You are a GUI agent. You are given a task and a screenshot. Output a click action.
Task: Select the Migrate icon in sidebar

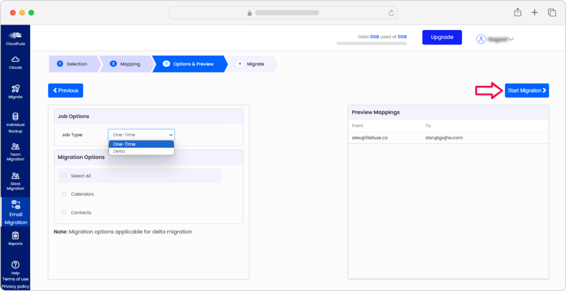[x=15, y=91]
